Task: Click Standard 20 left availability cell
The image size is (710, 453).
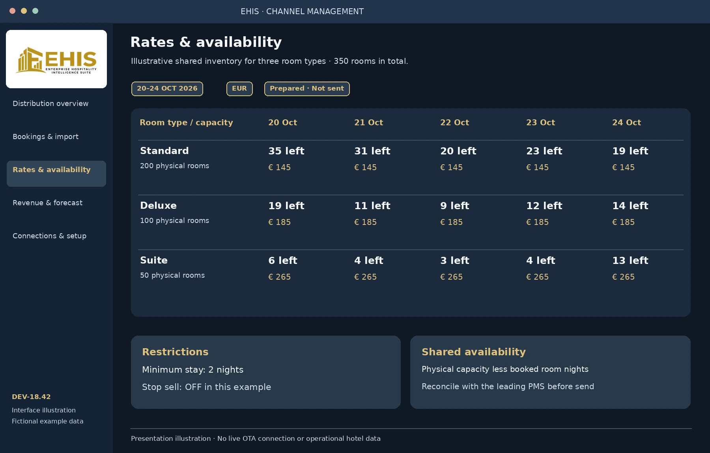Action: pos(458,151)
